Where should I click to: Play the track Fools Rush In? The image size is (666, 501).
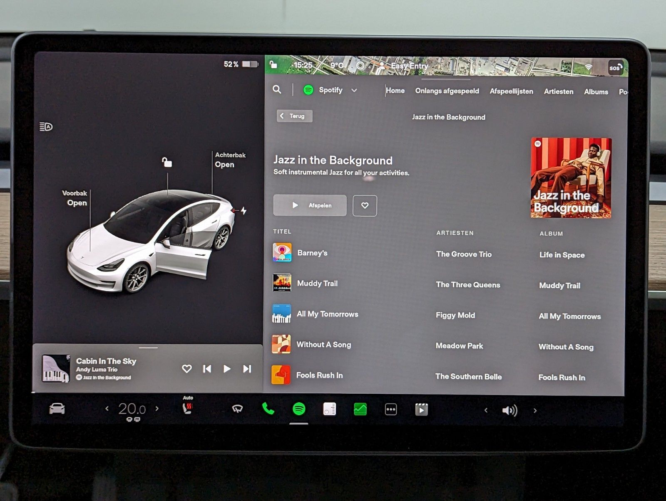(319, 375)
